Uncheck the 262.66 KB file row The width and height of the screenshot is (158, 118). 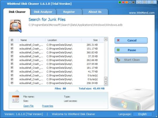pos(12,60)
